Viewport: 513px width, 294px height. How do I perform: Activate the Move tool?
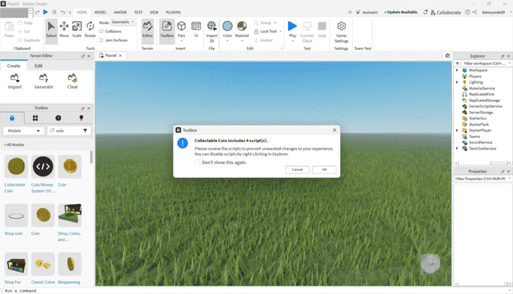(64, 30)
